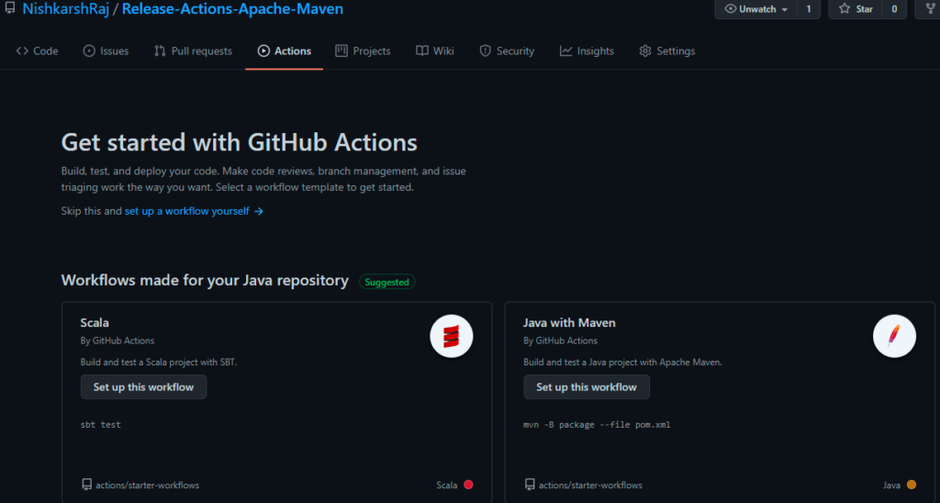
Task: Open the Code tab
Action: click(37, 51)
